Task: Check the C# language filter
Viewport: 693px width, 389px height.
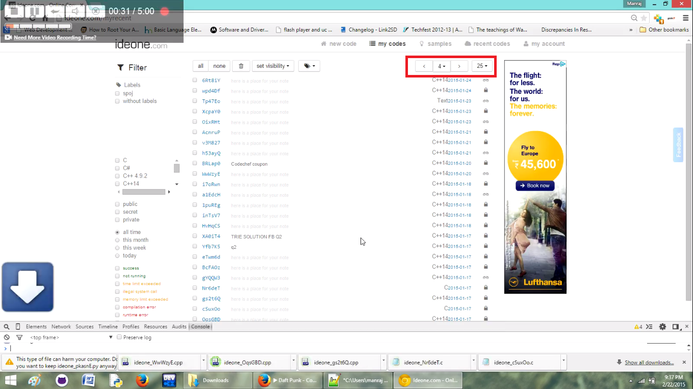Action: (117, 168)
